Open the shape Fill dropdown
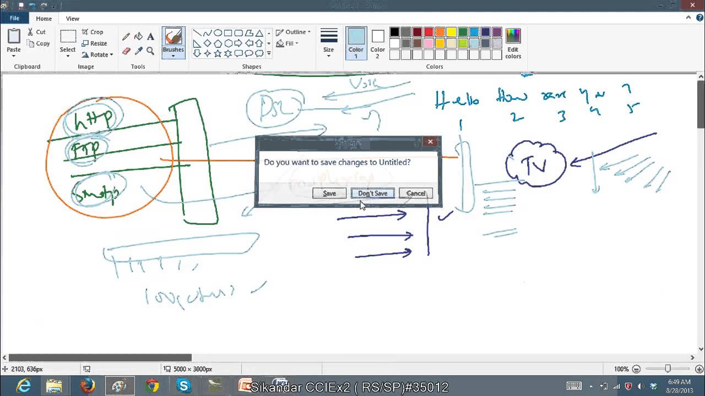 coord(287,43)
